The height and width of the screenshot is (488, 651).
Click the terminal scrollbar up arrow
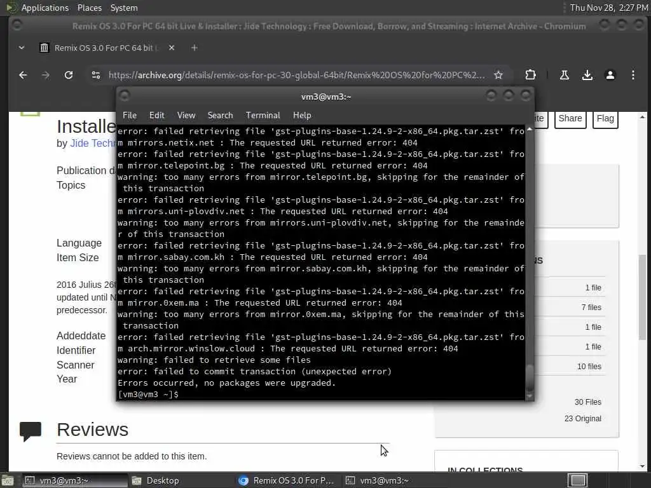(530, 130)
